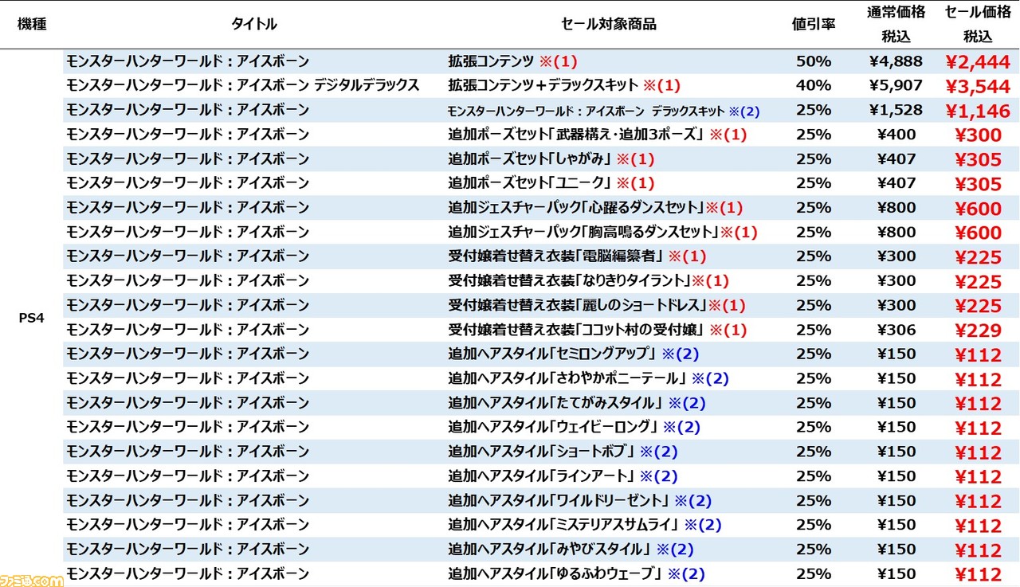Click the regular price ¥400
The width and height of the screenshot is (1020, 587).
(x=896, y=135)
